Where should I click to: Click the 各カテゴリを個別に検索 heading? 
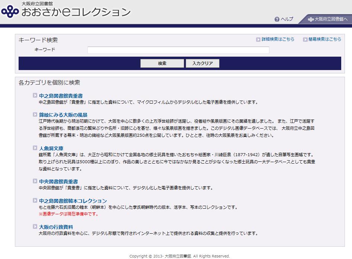coord(49,82)
